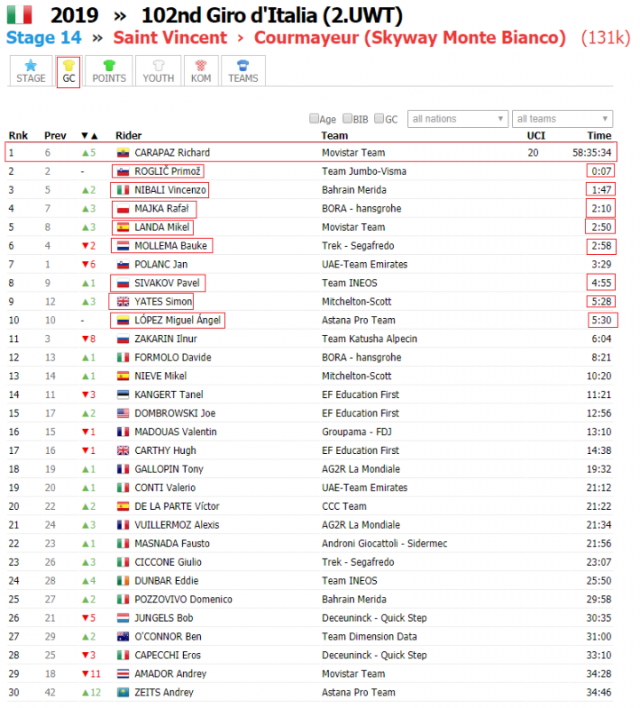
Task: Open the all nations dropdown
Action: pyautogui.click(x=458, y=119)
